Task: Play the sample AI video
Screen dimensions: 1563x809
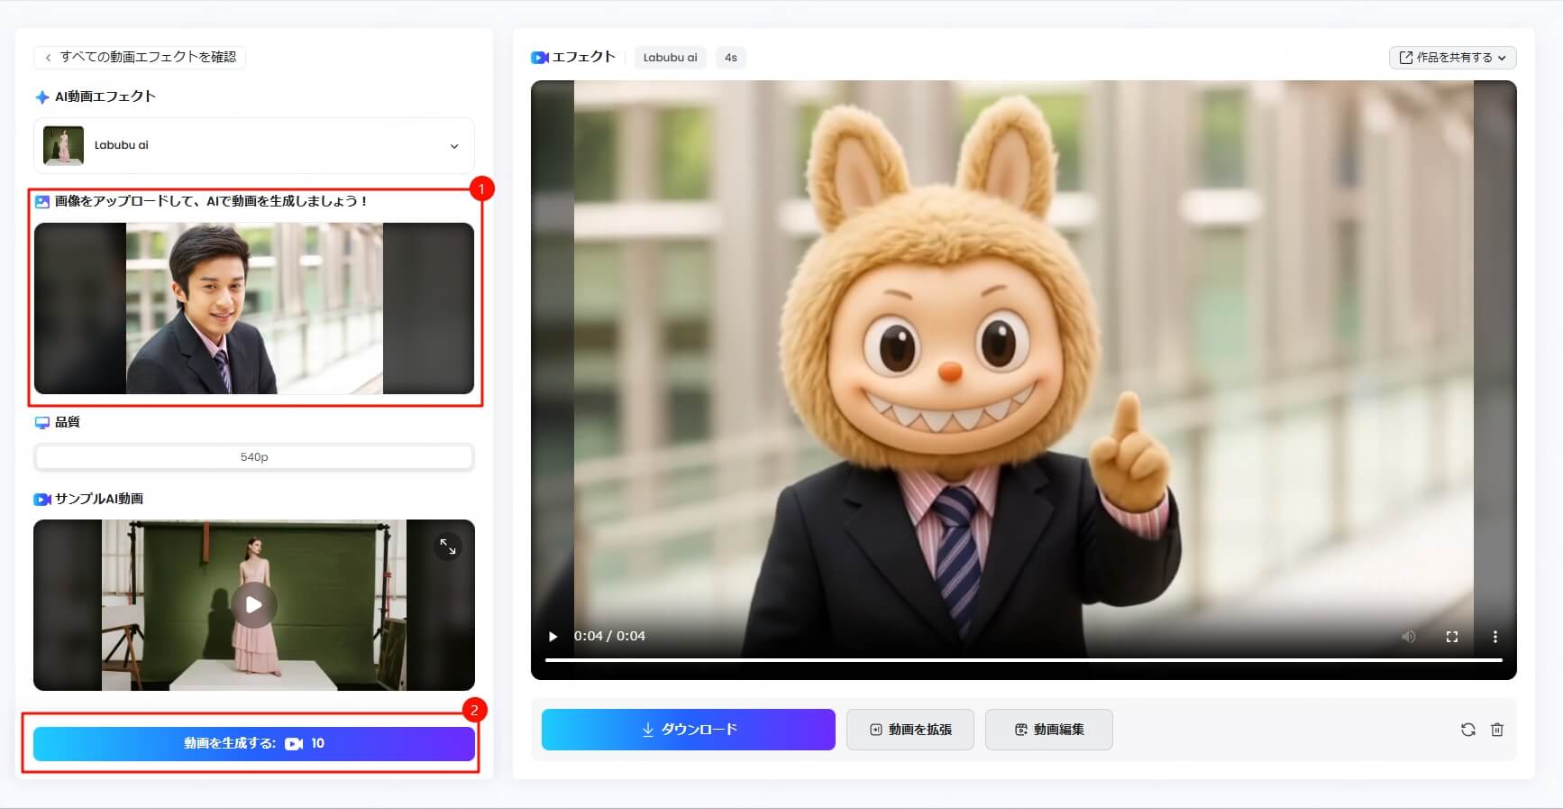Action: [x=254, y=605]
